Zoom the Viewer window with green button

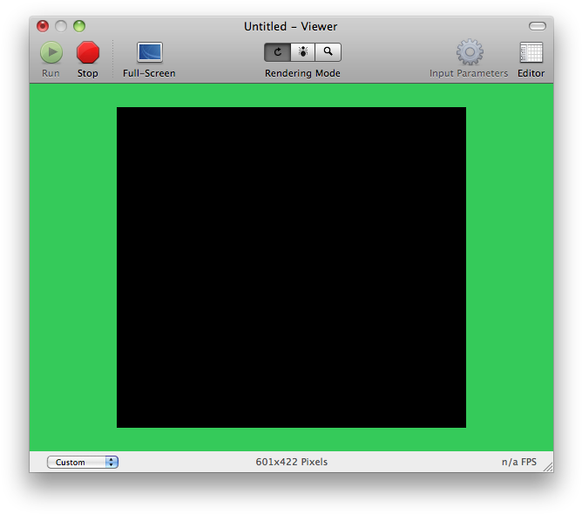pyautogui.click(x=79, y=26)
